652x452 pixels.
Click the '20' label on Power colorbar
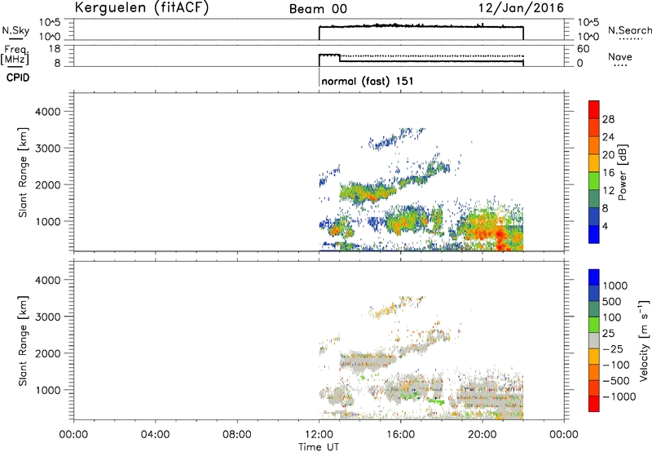608,155
